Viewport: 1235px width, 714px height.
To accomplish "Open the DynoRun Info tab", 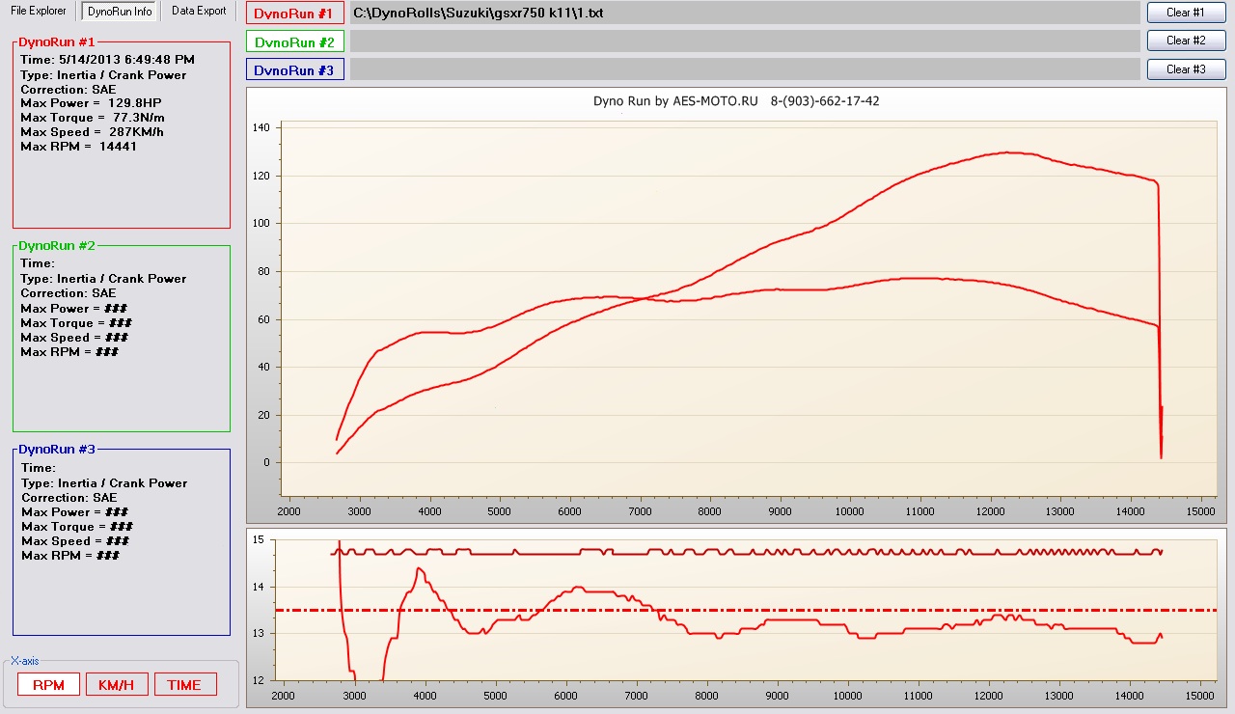I will pyautogui.click(x=119, y=12).
